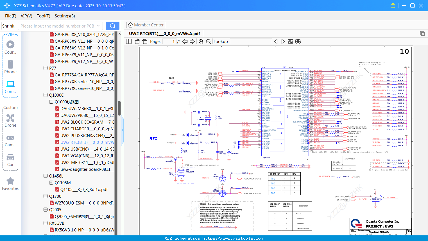Click the blue search button

pos(112,26)
